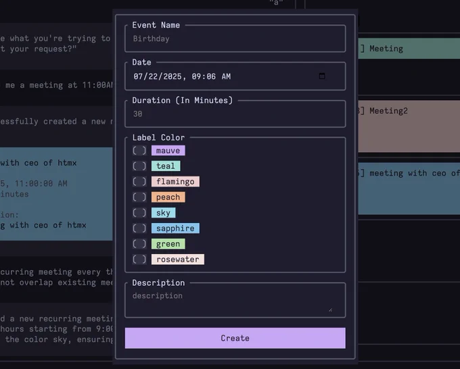Screen dimensions: 460x369
Task: Click the mauve color label
Action: [168, 151]
